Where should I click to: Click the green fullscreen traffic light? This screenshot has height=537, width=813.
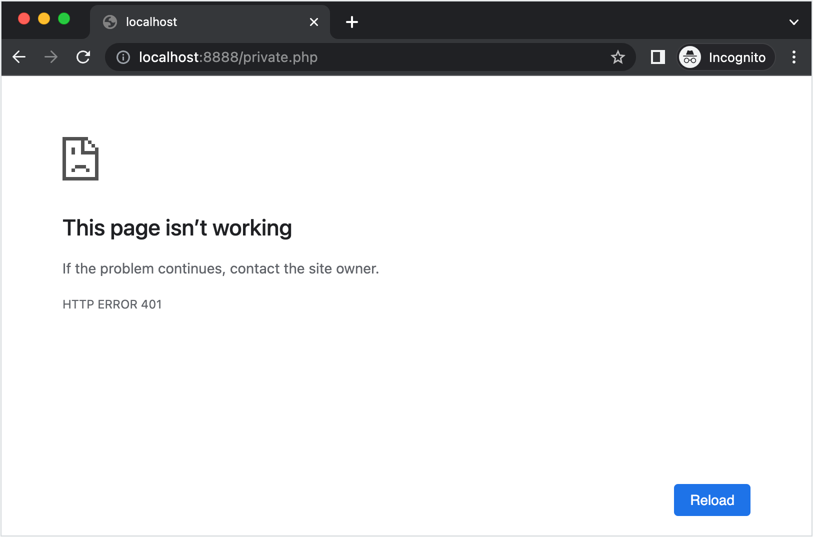click(x=64, y=18)
